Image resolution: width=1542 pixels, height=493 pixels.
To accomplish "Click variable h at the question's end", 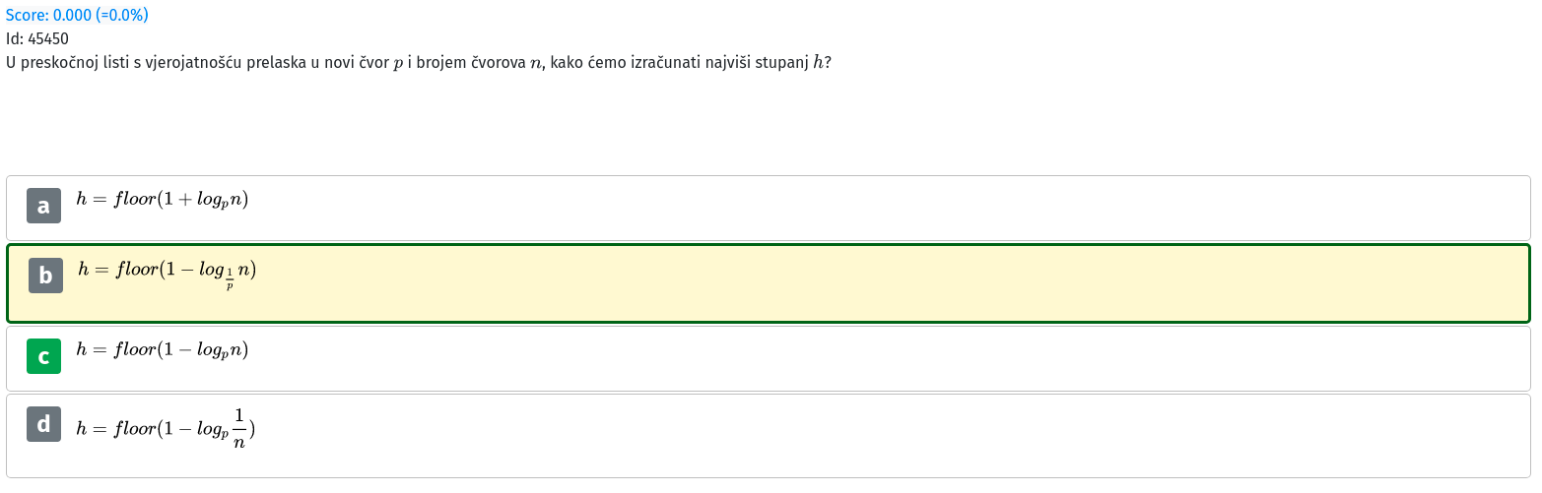I will pos(817,63).
